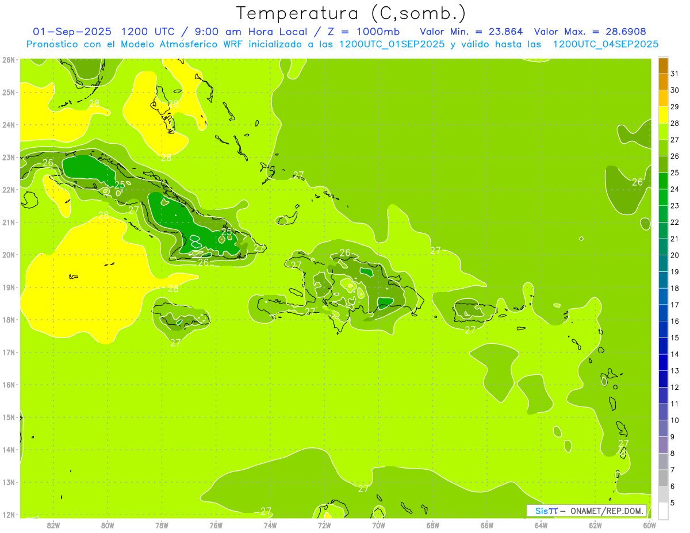Viewport: 690px width, 533px height.
Task: Click the '18N' latitude label
Action: tap(8, 320)
